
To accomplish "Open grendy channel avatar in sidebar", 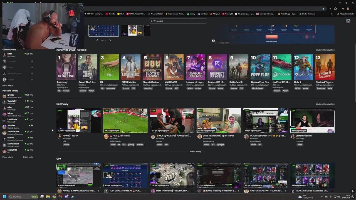I will coord(4,96).
